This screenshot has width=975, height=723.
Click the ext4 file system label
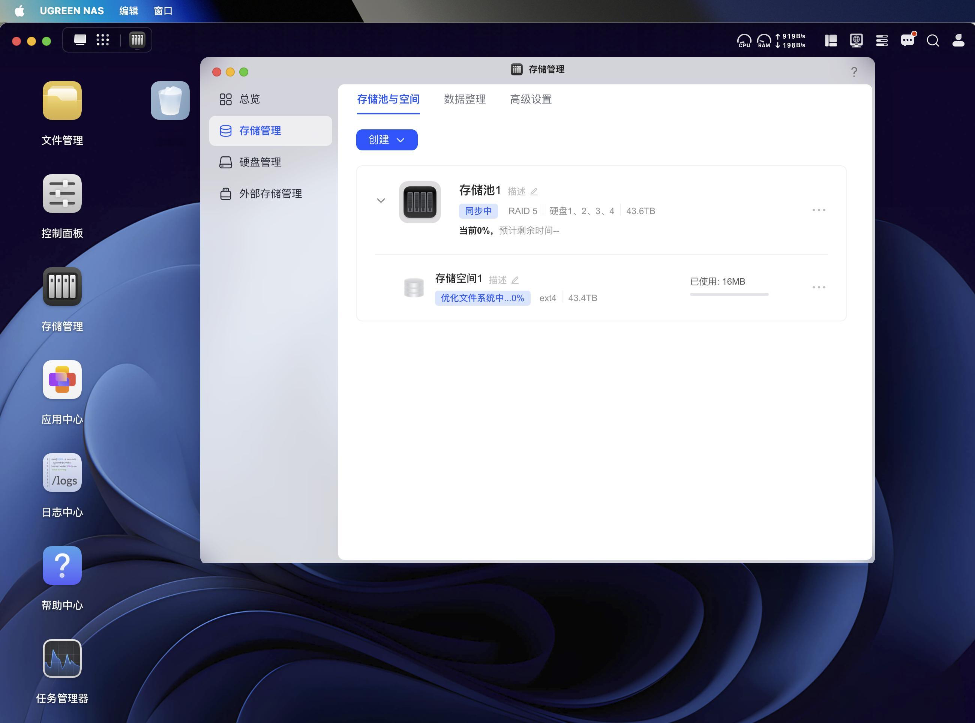click(548, 298)
